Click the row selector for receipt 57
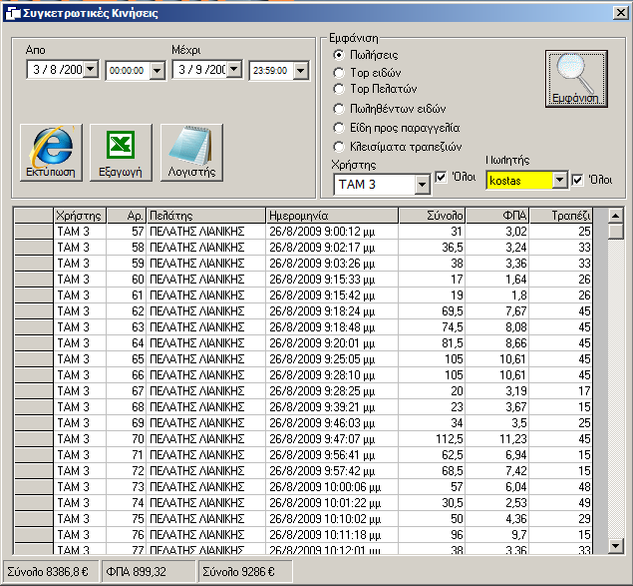Screen dimensions: 633x586 coord(34,232)
